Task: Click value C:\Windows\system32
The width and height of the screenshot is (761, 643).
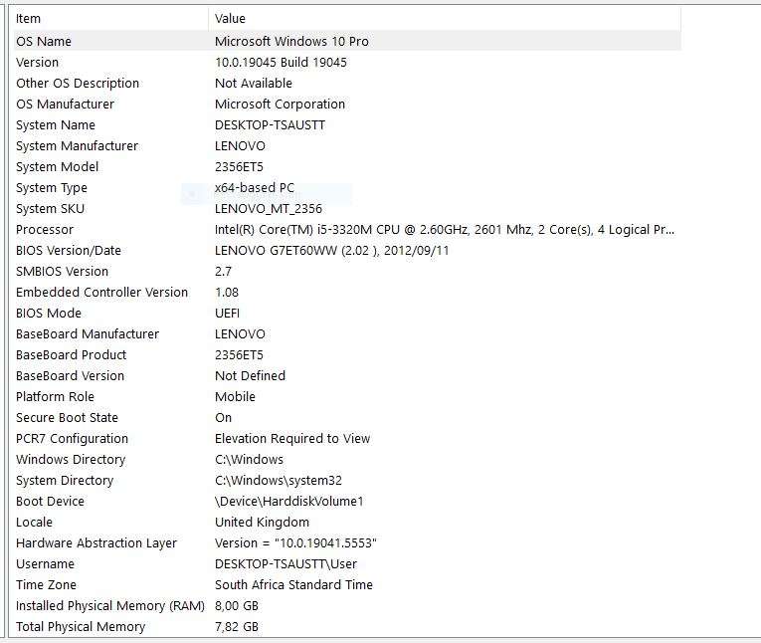Action: [279, 480]
